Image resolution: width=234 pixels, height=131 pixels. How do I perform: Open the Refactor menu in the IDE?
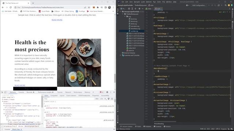pyautogui.click(x=149, y=2)
